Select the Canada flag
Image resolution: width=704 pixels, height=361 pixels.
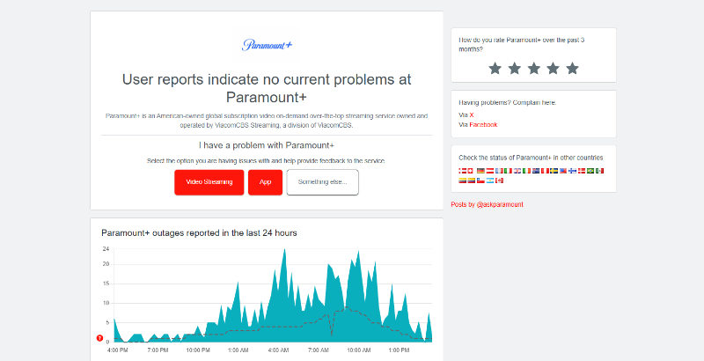499,180
